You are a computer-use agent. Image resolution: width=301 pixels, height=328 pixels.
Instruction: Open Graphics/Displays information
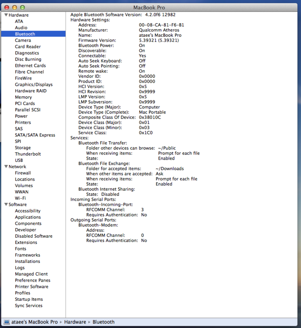click(34, 84)
